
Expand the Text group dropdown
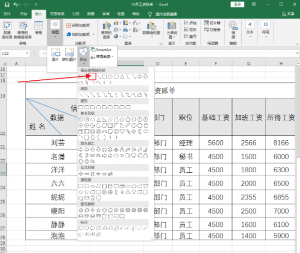[250, 29]
